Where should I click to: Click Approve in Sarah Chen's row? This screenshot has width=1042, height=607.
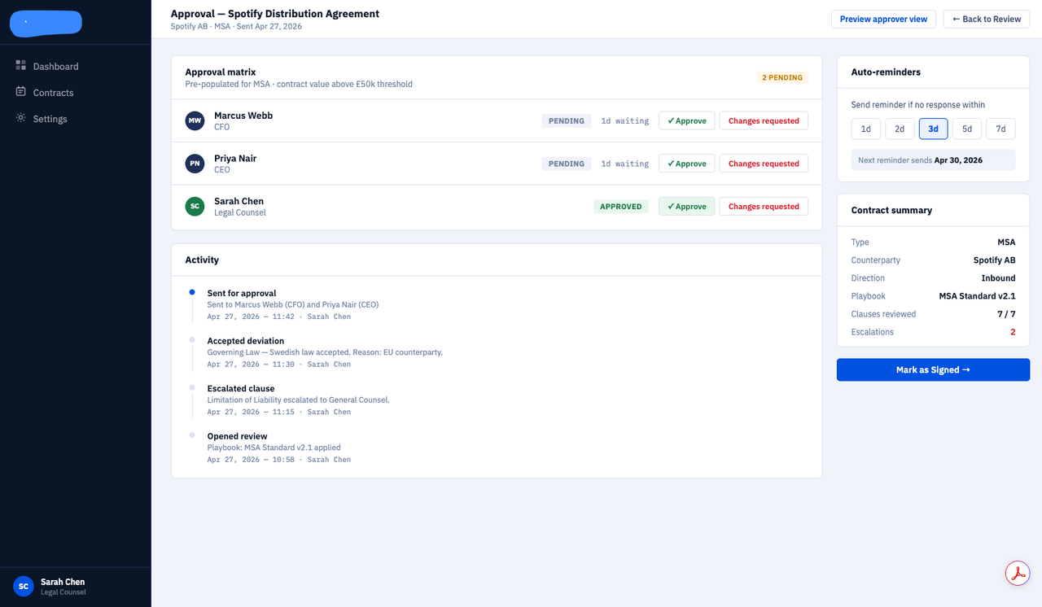[686, 207]
